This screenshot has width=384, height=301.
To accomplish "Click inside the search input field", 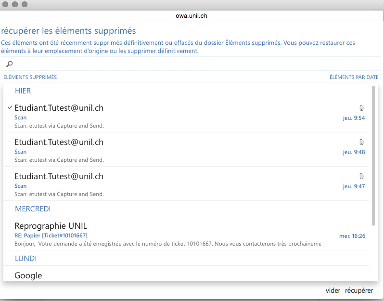I will 192,64.
